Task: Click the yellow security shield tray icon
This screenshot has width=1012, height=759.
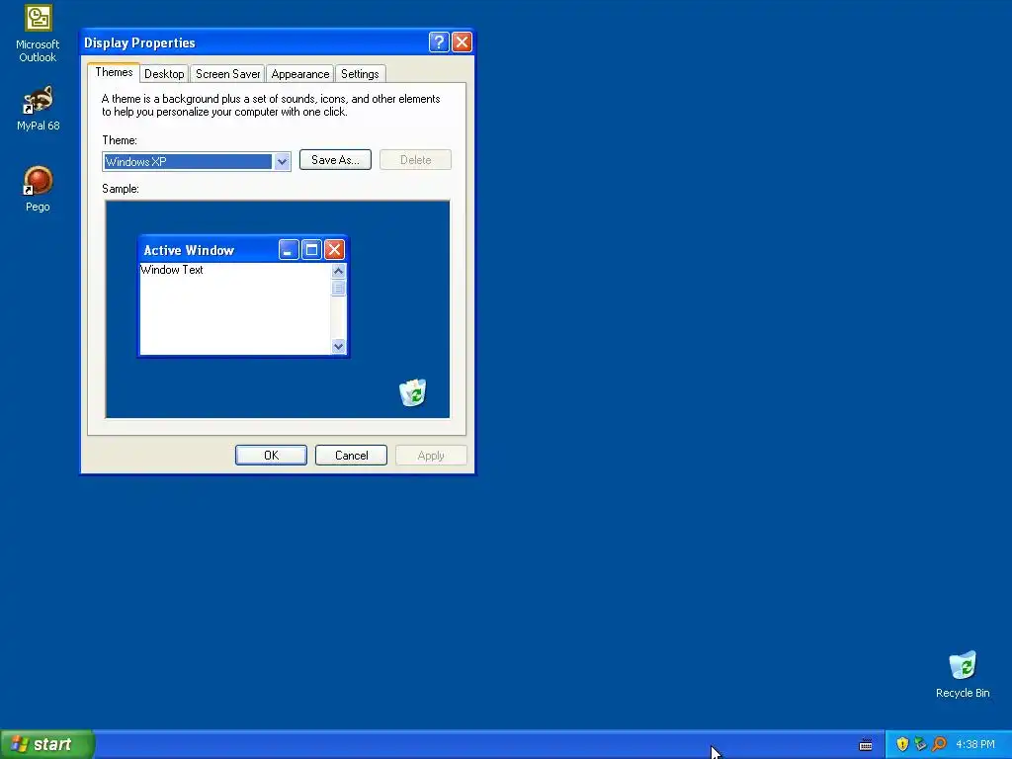Action: pyautogui.click(x=902, y=744)
